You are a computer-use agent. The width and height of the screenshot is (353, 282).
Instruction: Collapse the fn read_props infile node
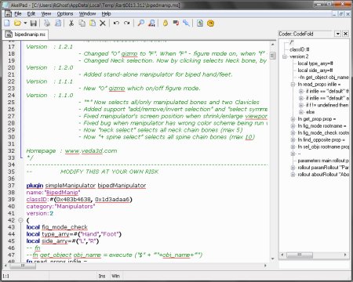[x=293, y=84]
